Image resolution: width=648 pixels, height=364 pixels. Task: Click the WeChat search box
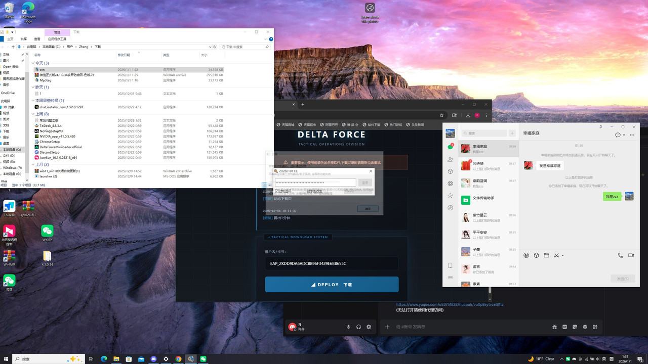coord(484,133)
